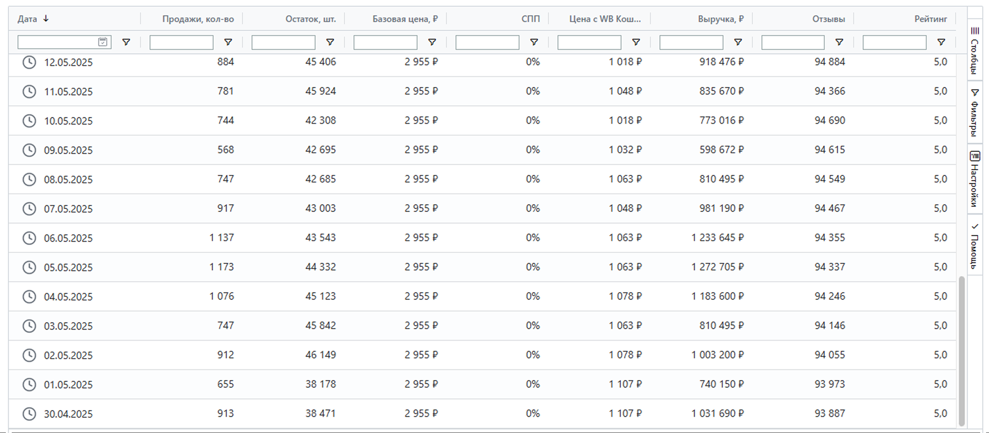
Task: Open the calendar picker in date filter
Action: click(102, 42)
